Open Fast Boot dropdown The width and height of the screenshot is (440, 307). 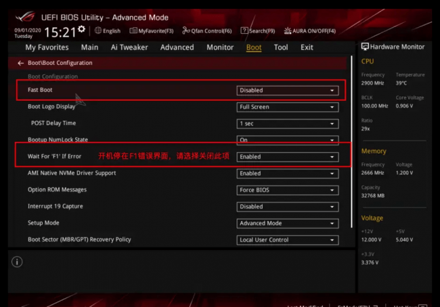tap(288, 91)
